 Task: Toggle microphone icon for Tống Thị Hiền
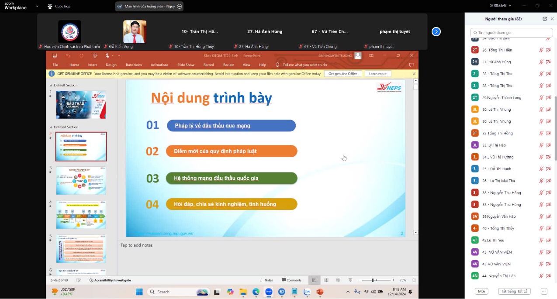[x=541, y=50]
